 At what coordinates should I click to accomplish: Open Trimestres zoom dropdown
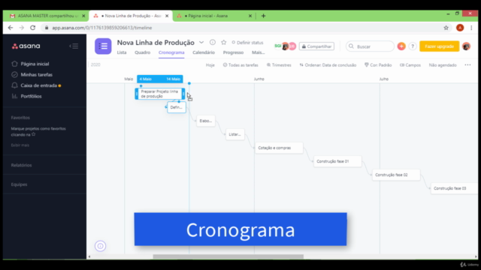coord(279,65)
